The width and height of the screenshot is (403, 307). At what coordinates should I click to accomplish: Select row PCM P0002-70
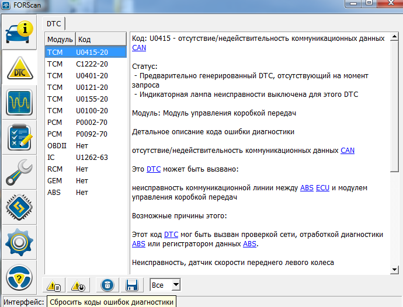[86, 123]
